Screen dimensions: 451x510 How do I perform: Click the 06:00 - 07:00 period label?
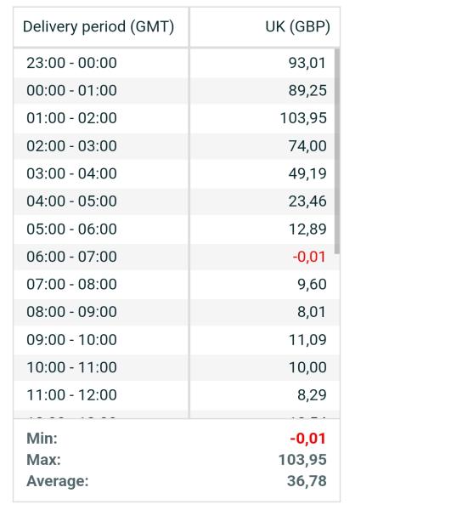(x=72, y=257)
